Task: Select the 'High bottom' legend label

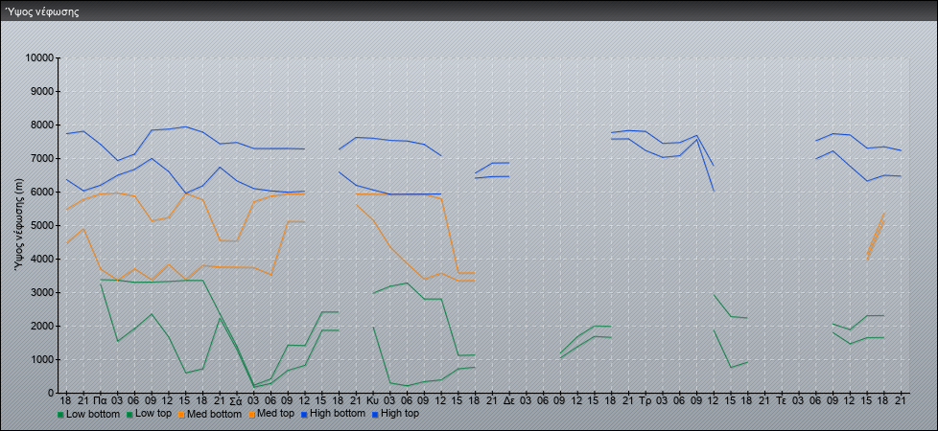Action: click(x=337, y=414)
